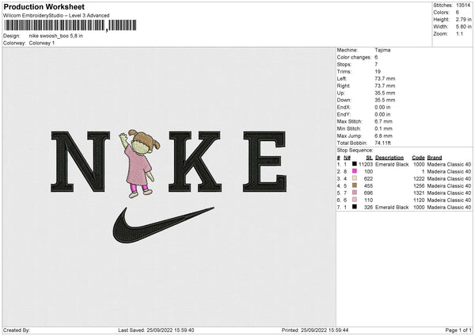Click the "Colorway 1" value
This screenshot has height=336, width=475.
(x=42, y=43)
